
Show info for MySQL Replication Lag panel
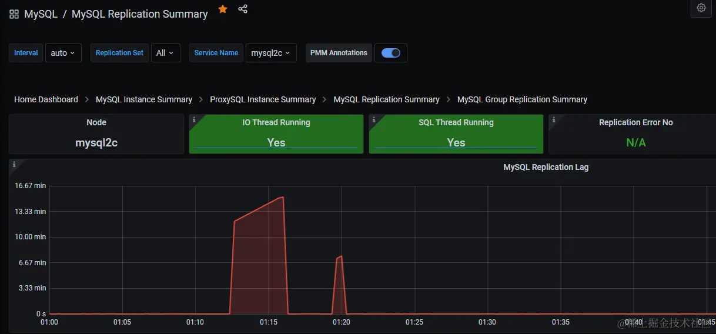[x=14, y=165]
